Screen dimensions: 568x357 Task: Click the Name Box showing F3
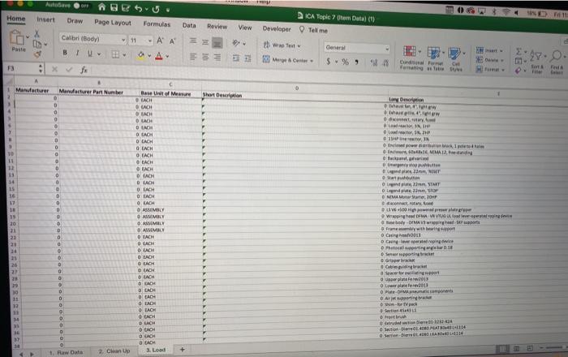click(24, 68)
